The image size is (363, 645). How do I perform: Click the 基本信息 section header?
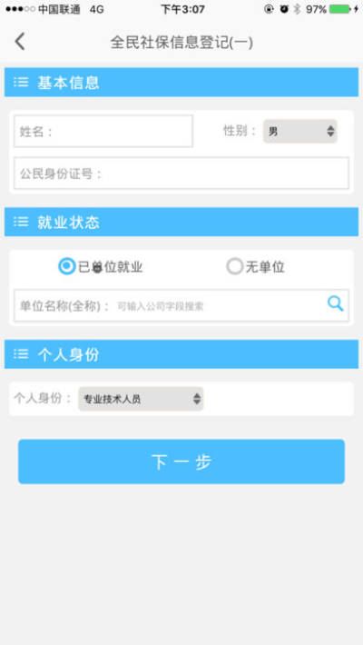click(x=181, y=83)
